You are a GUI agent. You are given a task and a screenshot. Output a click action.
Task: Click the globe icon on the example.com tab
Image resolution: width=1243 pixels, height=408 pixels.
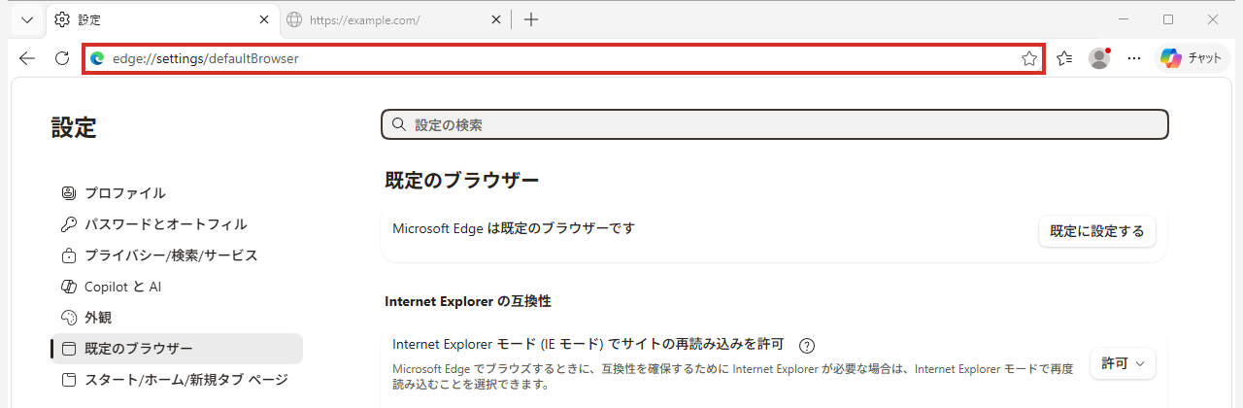[294, 19]
